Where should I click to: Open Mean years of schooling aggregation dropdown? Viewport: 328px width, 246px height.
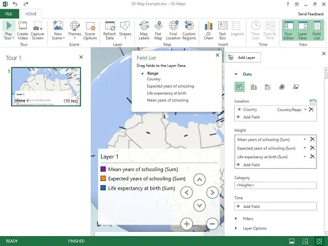pos(305,139)
